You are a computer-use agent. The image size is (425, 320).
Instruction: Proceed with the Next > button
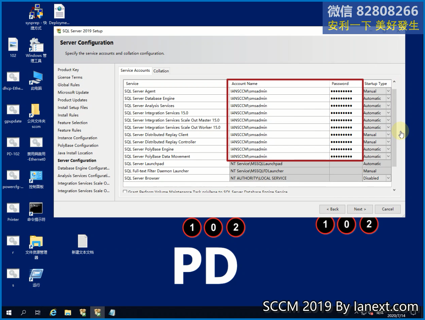[x=360, y=209]
